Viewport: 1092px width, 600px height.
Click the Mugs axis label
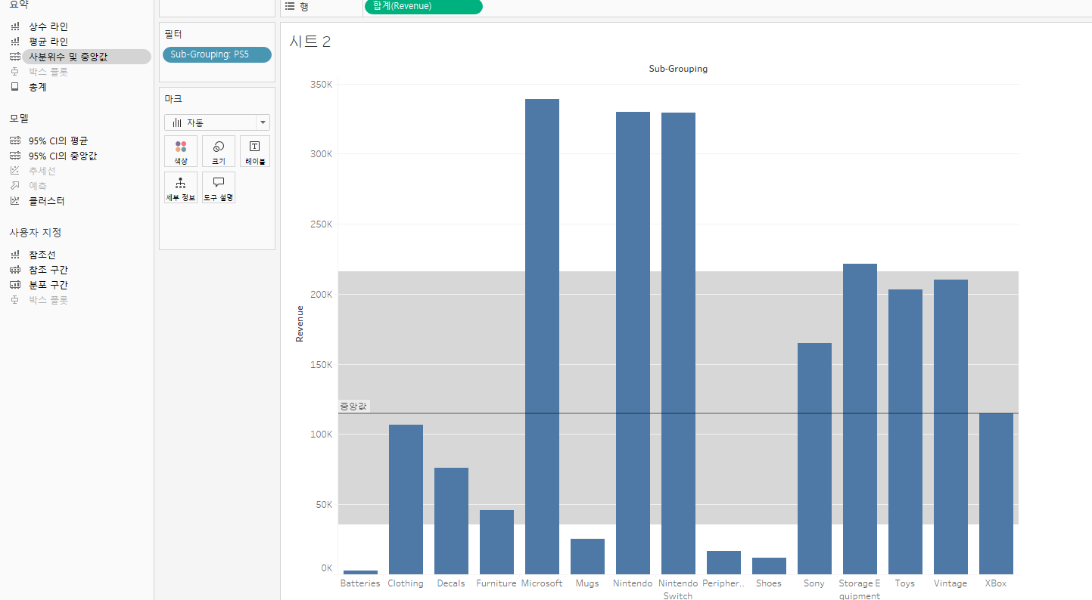(x=587, y=583)
